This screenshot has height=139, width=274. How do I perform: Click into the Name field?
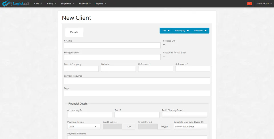[112, 45]
